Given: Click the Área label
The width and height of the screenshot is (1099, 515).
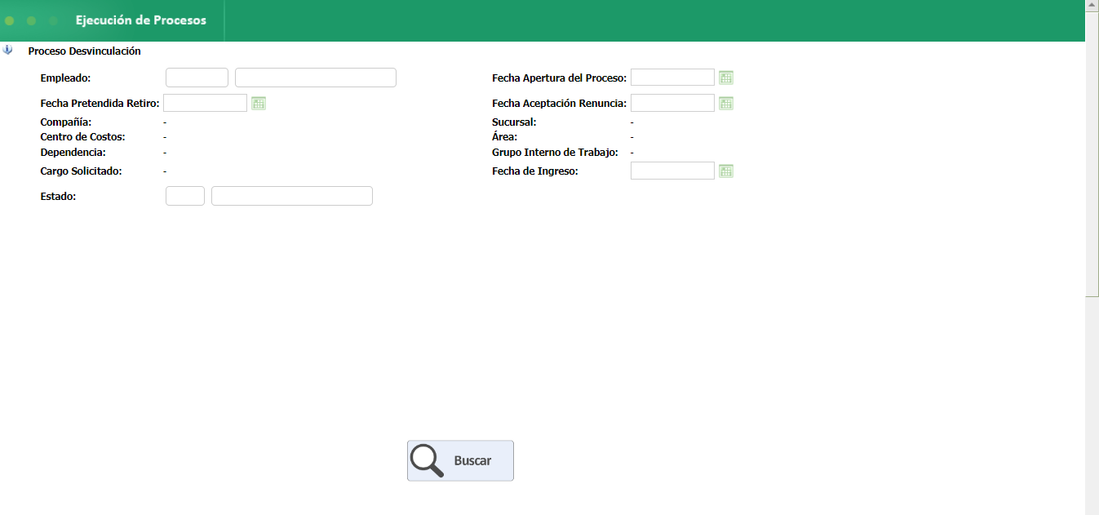Looking at the screenshot, I should (504, 137).
